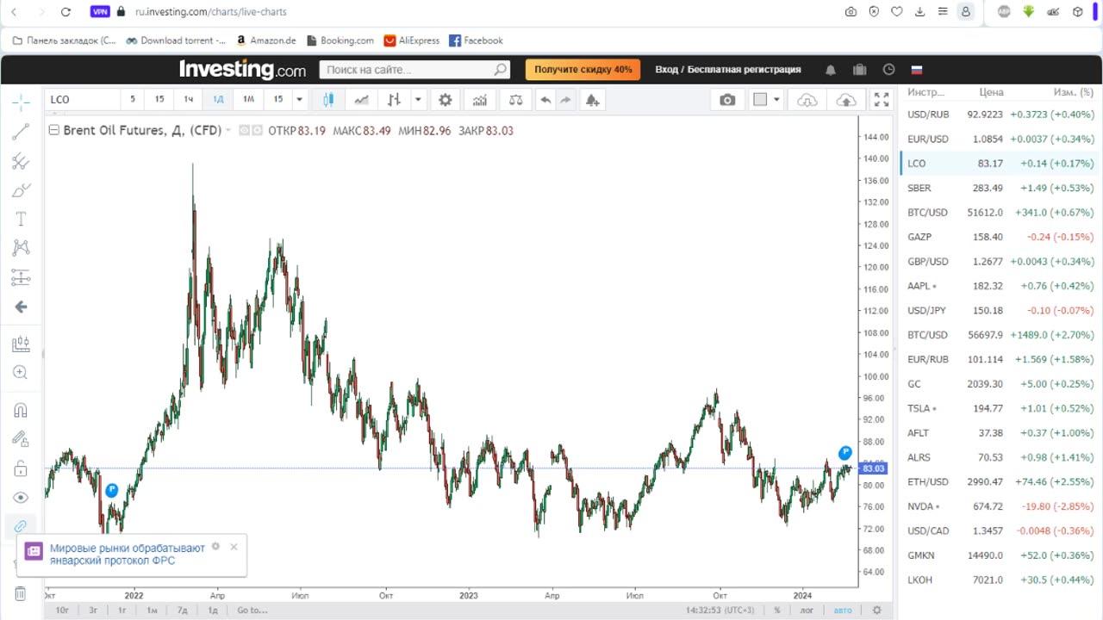Set the chart range to 10г
The image size is (1103, 620).
pos(62,611)
